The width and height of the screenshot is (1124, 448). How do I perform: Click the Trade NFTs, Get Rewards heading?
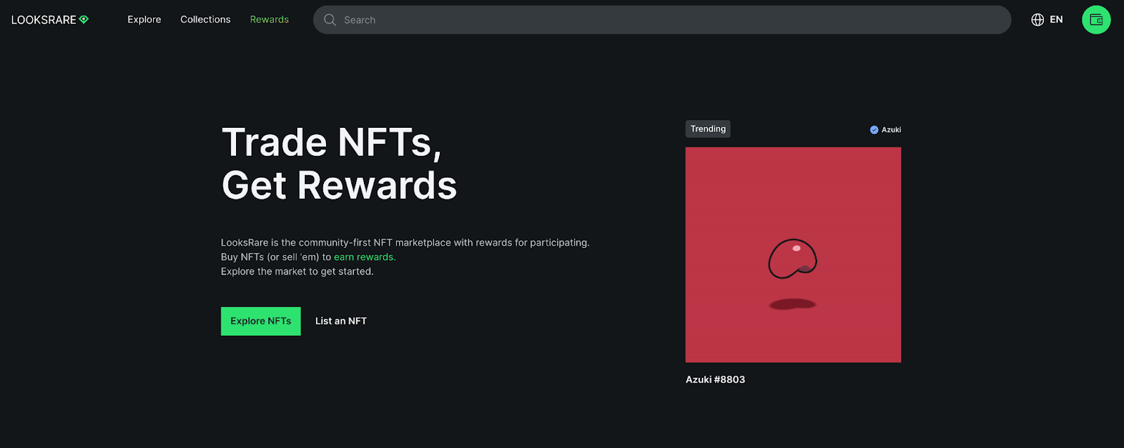(339, 164)
